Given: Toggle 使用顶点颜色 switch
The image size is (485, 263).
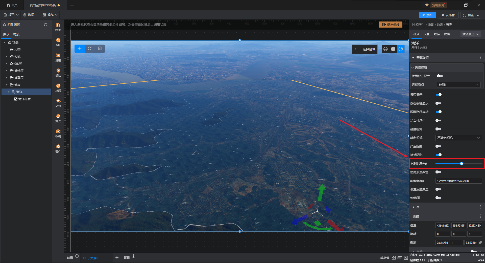Looking at the screenshot, I should (x=439, y=172).
